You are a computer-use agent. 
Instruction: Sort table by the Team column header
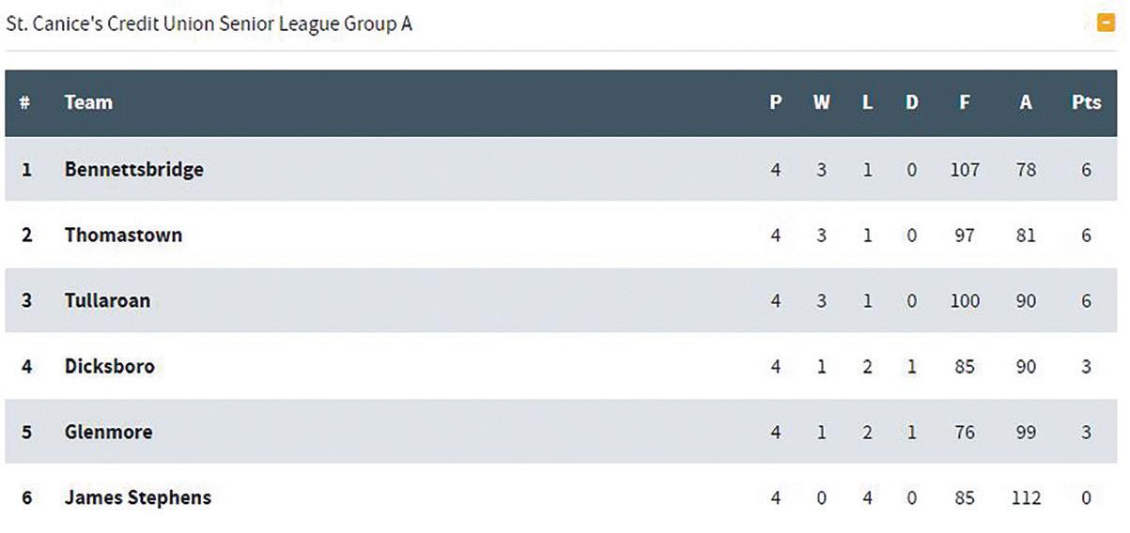(88, 102)
